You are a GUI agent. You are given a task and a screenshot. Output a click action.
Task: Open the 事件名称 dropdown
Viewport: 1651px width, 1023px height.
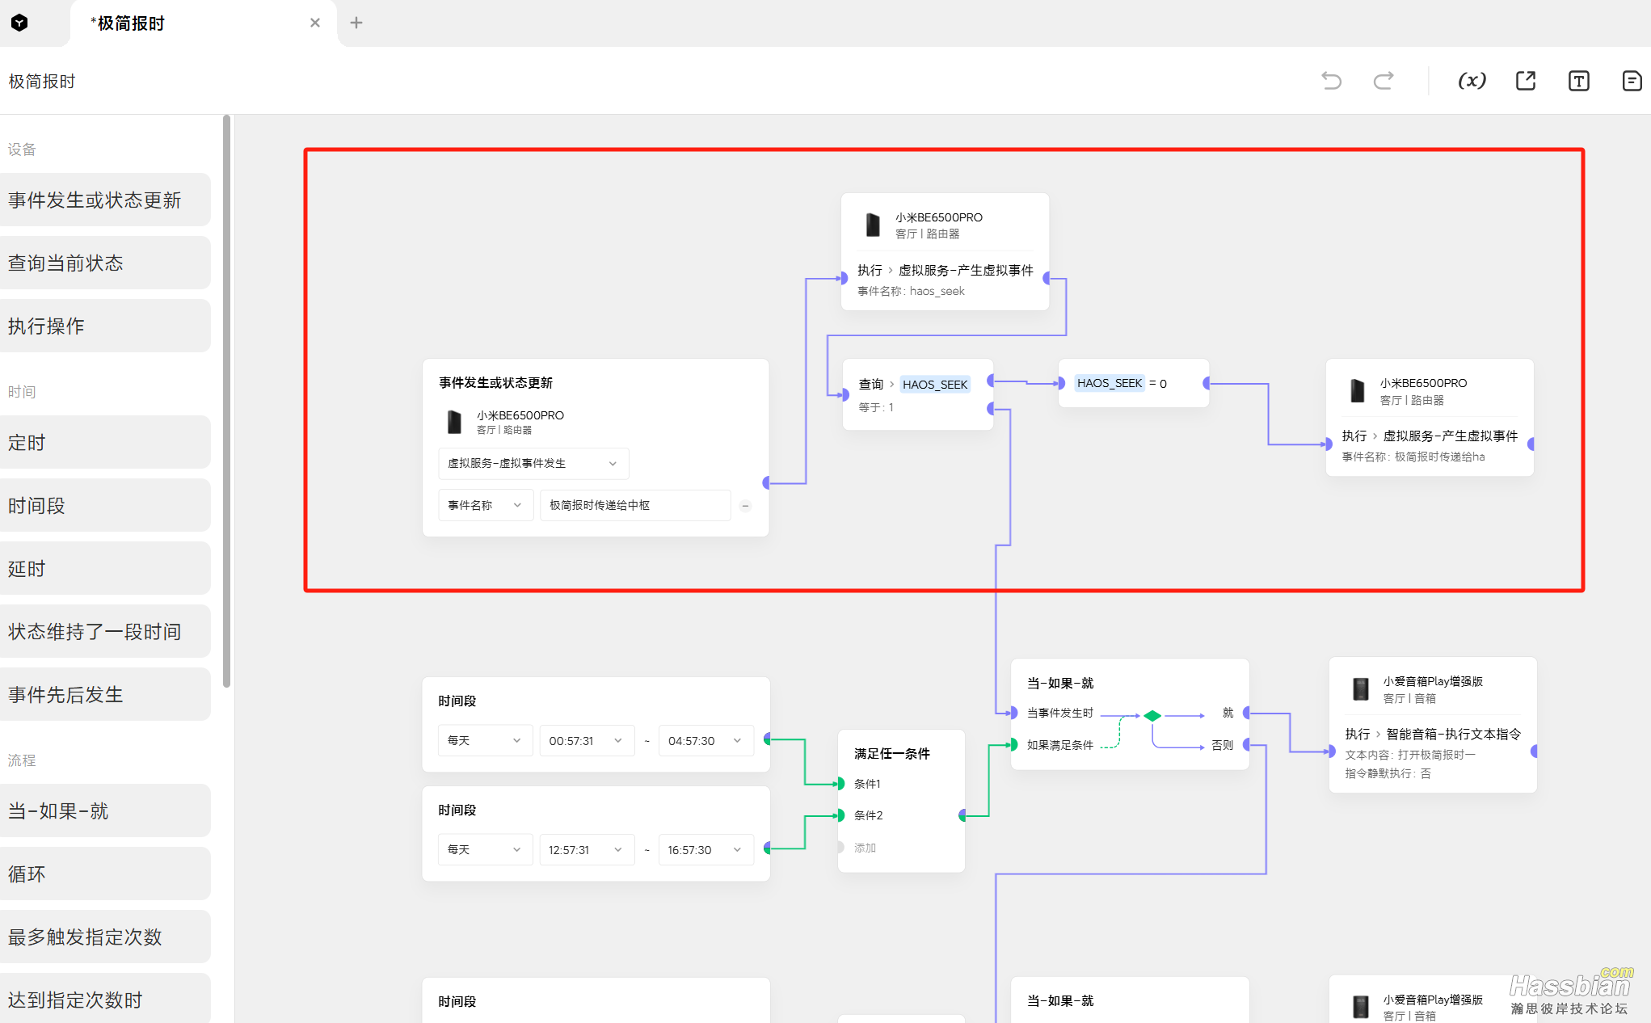pyautogui.click(x=485, y=506)
